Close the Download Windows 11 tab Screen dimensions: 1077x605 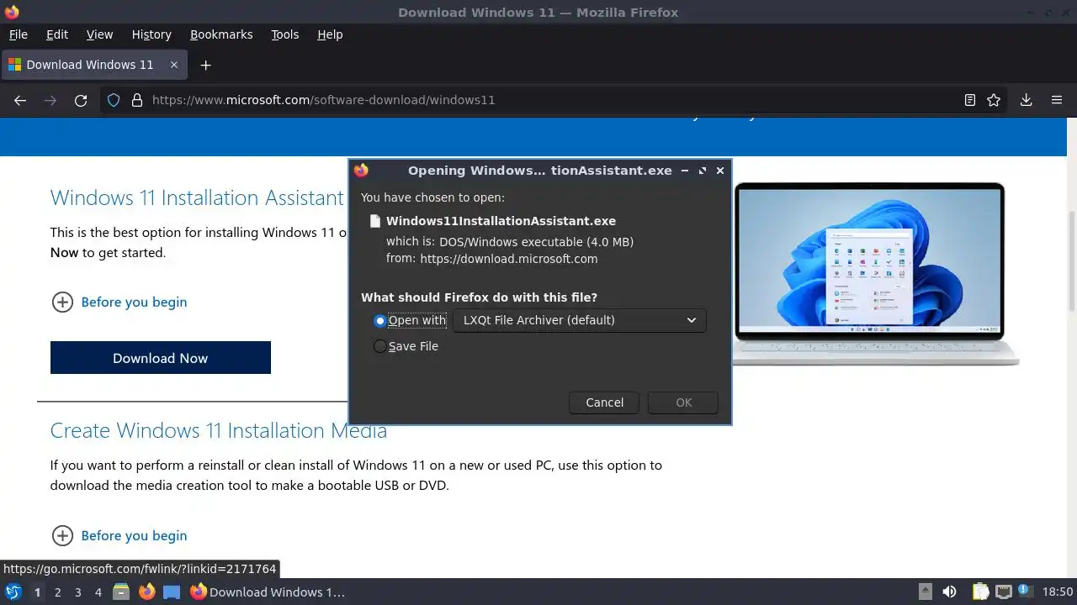[x=174, y=65]
